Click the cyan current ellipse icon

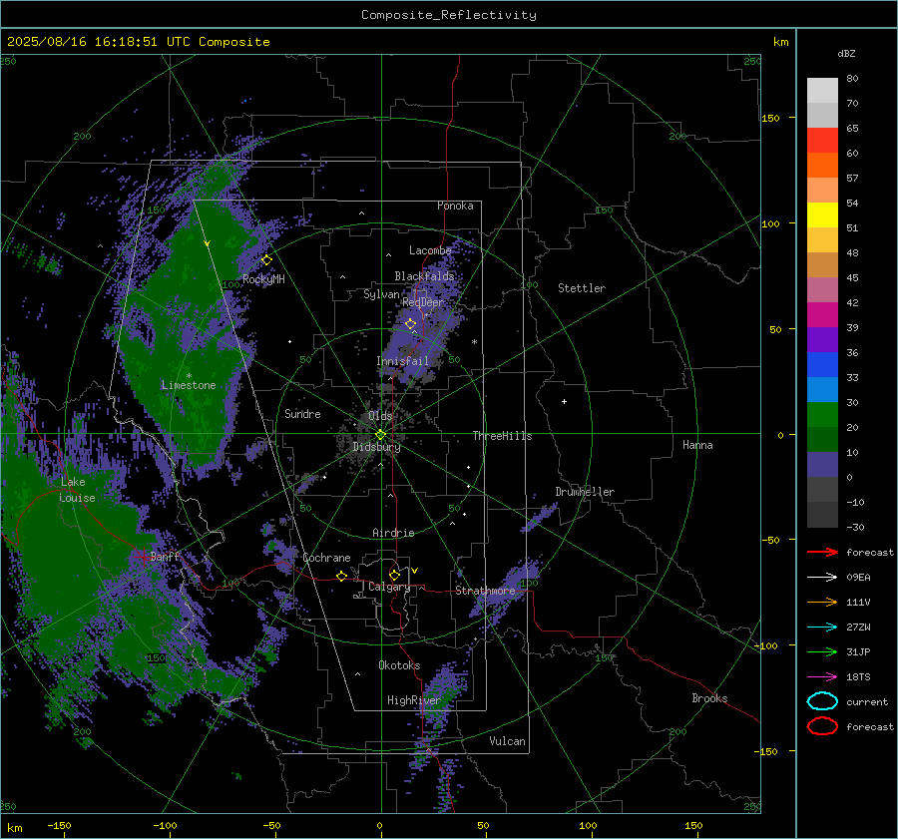coord(822,701)
